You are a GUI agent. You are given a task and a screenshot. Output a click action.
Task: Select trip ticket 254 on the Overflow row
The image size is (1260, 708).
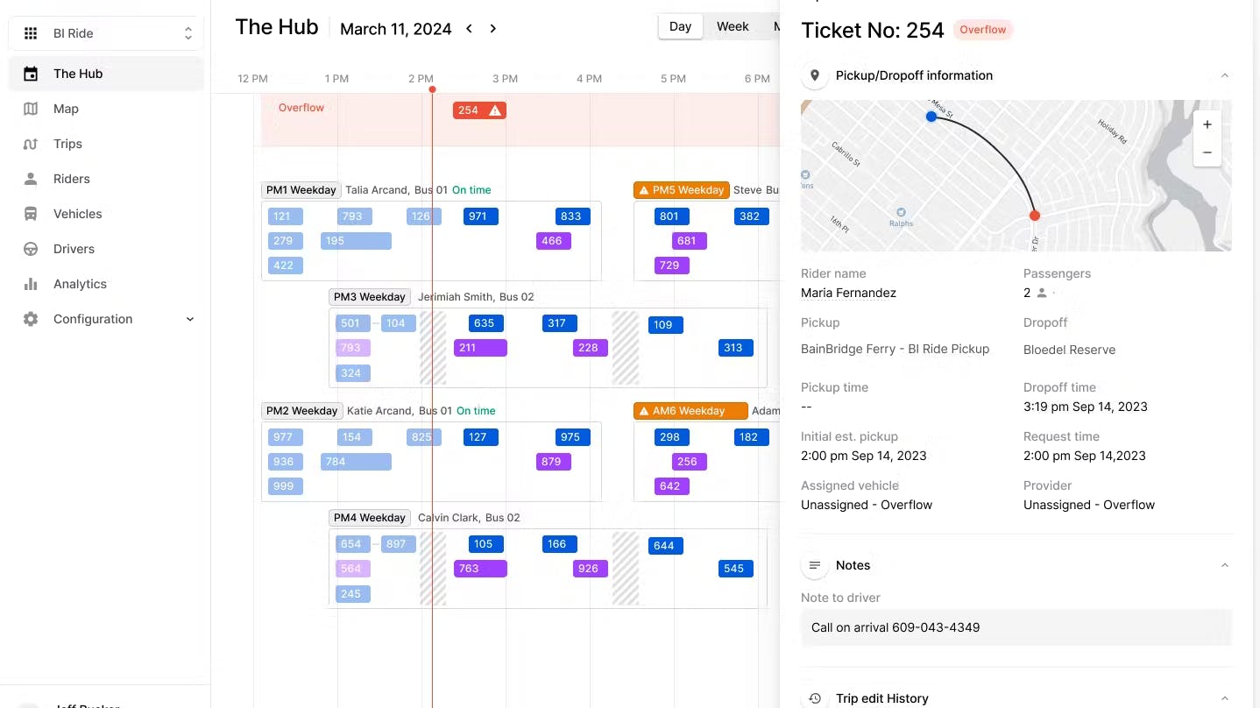pyautogui.click(x=478, y=110)
